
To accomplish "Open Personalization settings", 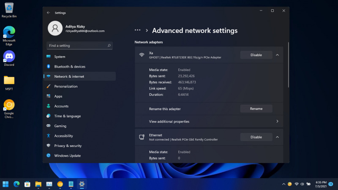I will pos(80,87).
